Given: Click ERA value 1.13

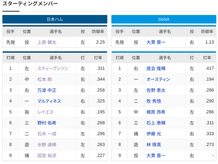Looking at the screenshot, I should pos(209,42).
